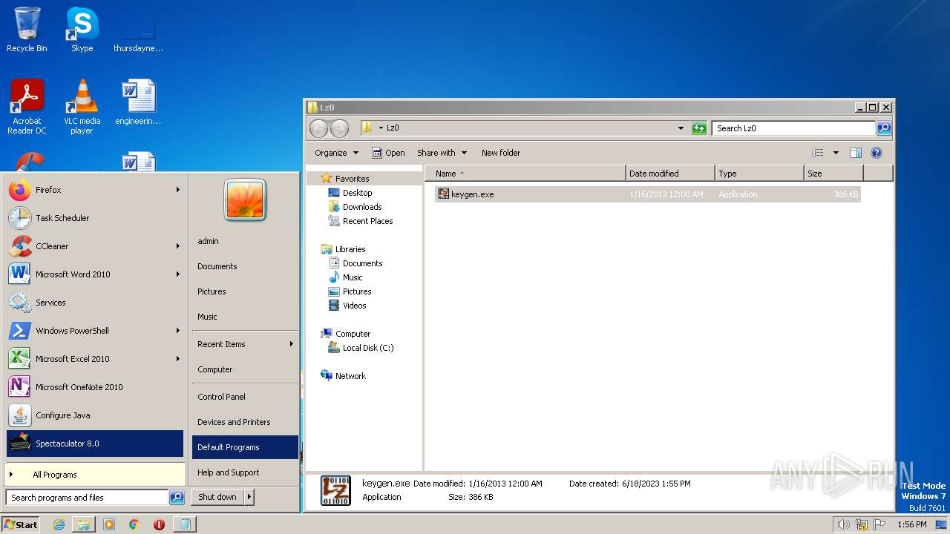Click the search magnifier in Start menu
The image size is (950, 534).
pyautogui.click(x=177, y=498)
